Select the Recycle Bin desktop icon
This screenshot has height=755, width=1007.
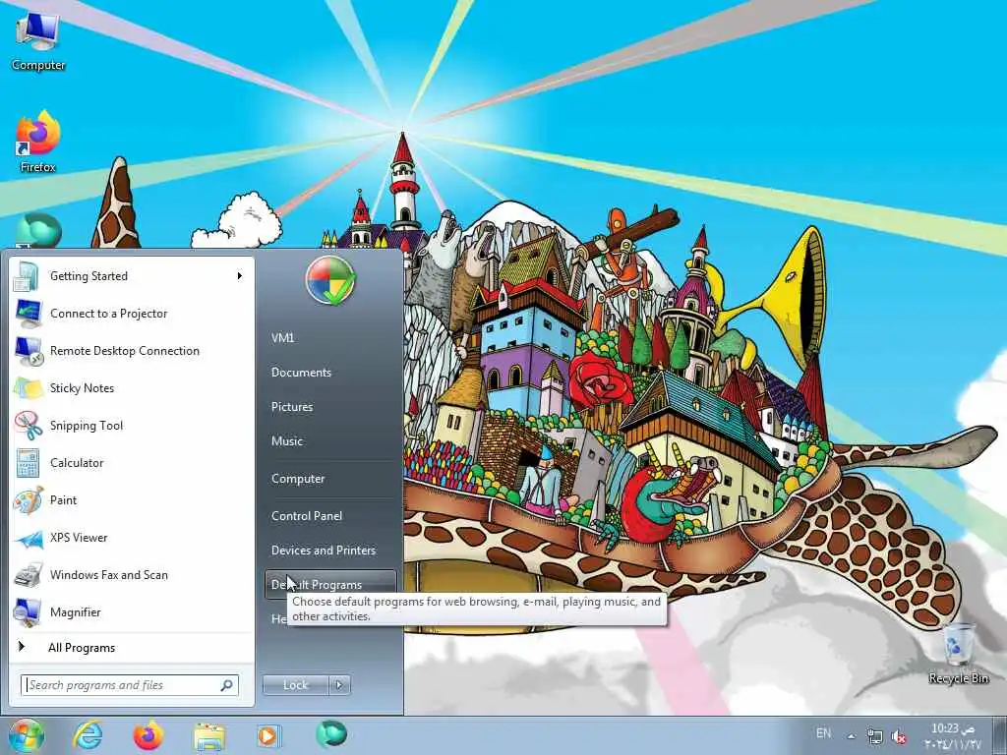click(x=958, y=654)
